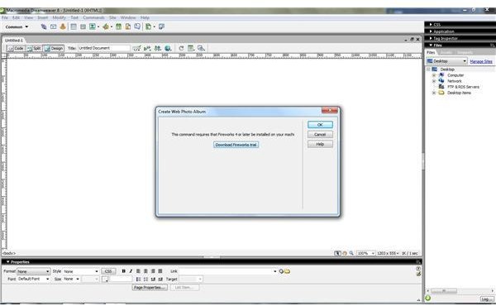Open the Font dropdown showing Default Font
Viewport: 496px width, 306px height.
tap(33, 279)
